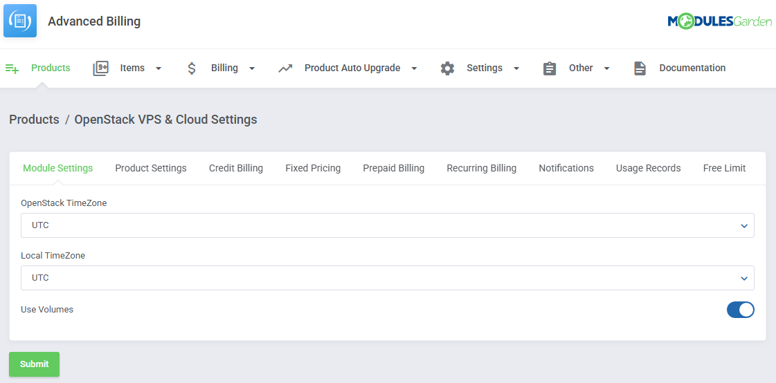Screen dimensions: 776x383
Task: Click the Other clipboard icon
Action: (x=550, y=68)
